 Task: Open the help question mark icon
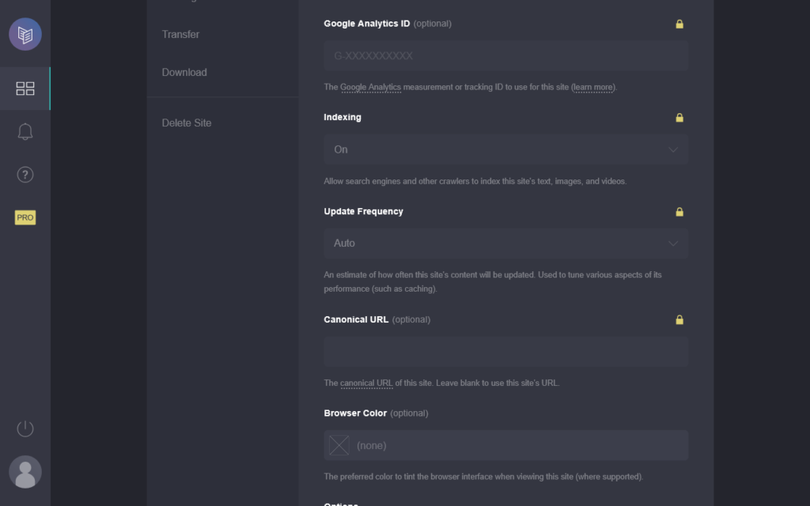pos(25,175)
